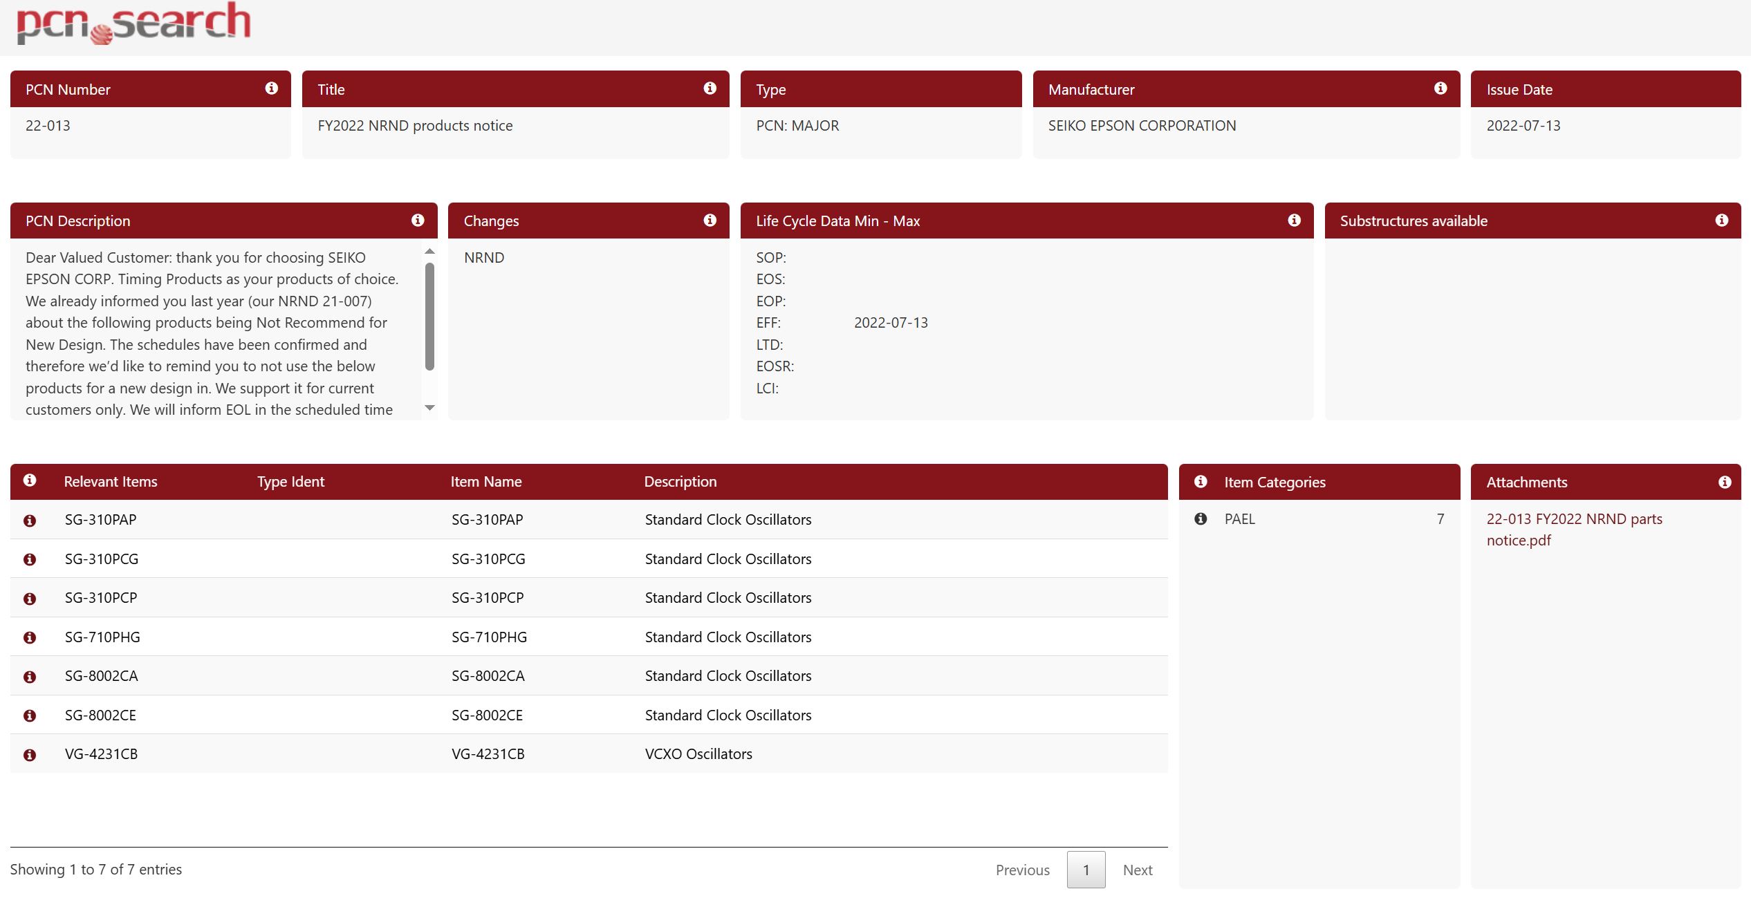Click the Manufacturer panel info icon

tap(1440, 88)
